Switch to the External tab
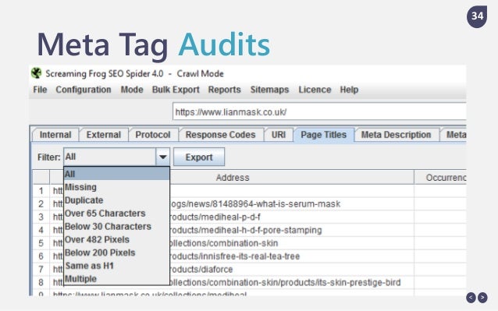498x311 pixels. [104, 135]
